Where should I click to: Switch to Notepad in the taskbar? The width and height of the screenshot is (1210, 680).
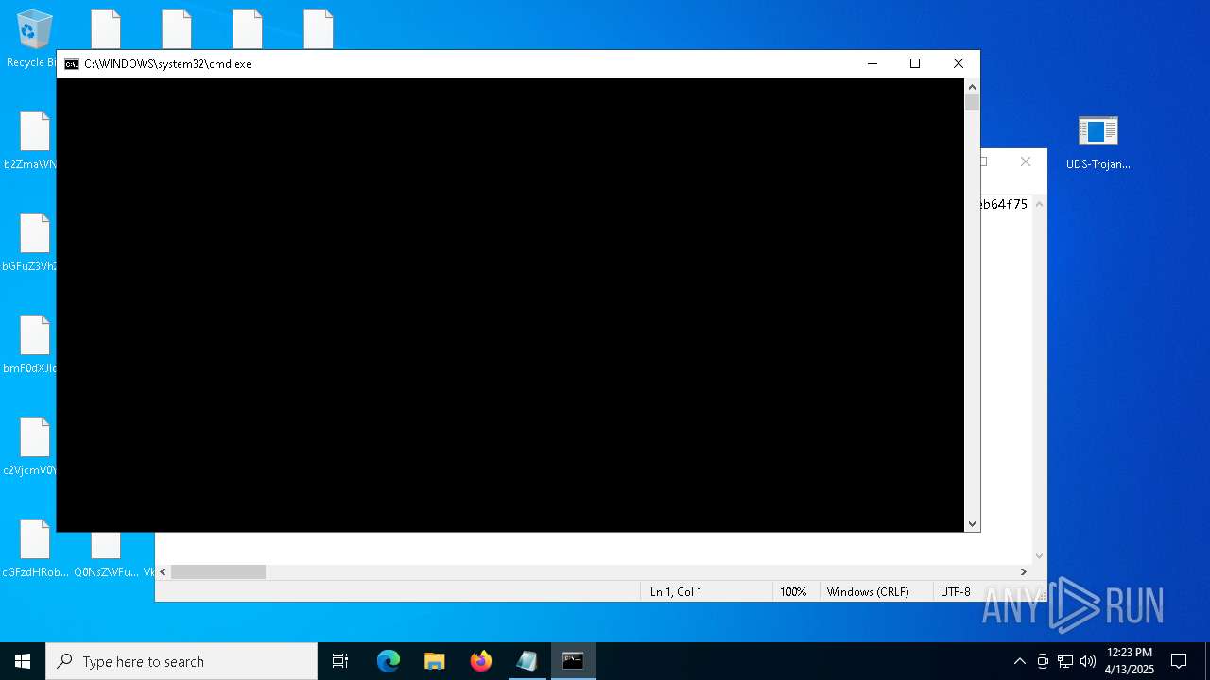pyautogui.click(x=527, y=661)
